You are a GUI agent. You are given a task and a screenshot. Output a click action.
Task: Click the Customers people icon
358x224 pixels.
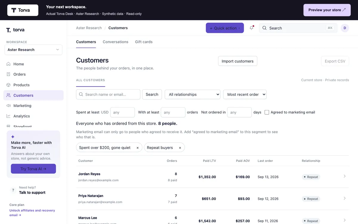pos(8,95)
